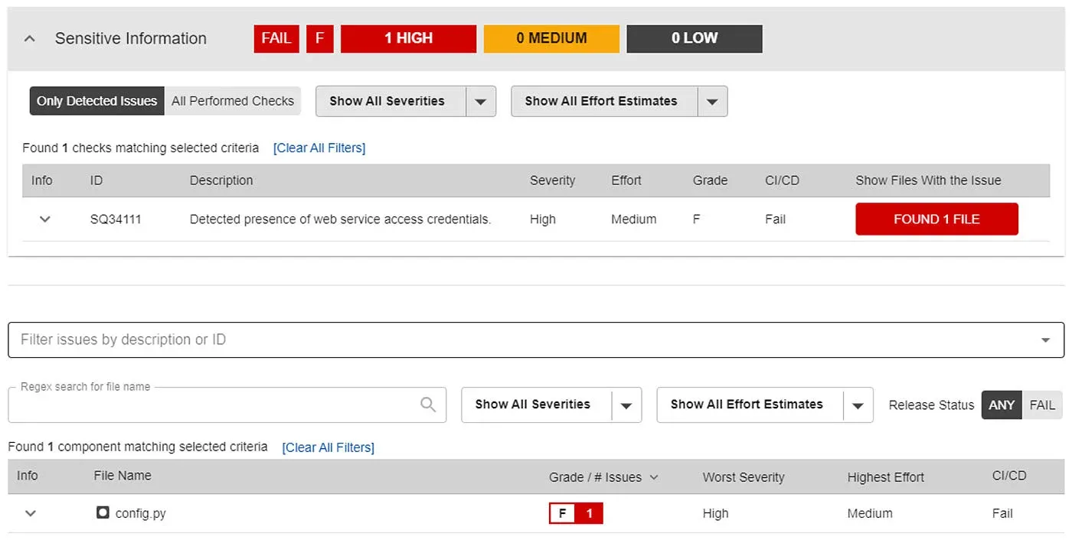The width and height of the screenshot is (1072, 543).
Task: Click the search magnifier icon in filename field
Action: tap(428, 405)
